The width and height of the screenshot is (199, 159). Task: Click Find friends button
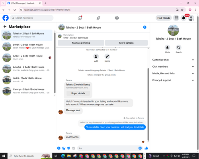point(164,18)
